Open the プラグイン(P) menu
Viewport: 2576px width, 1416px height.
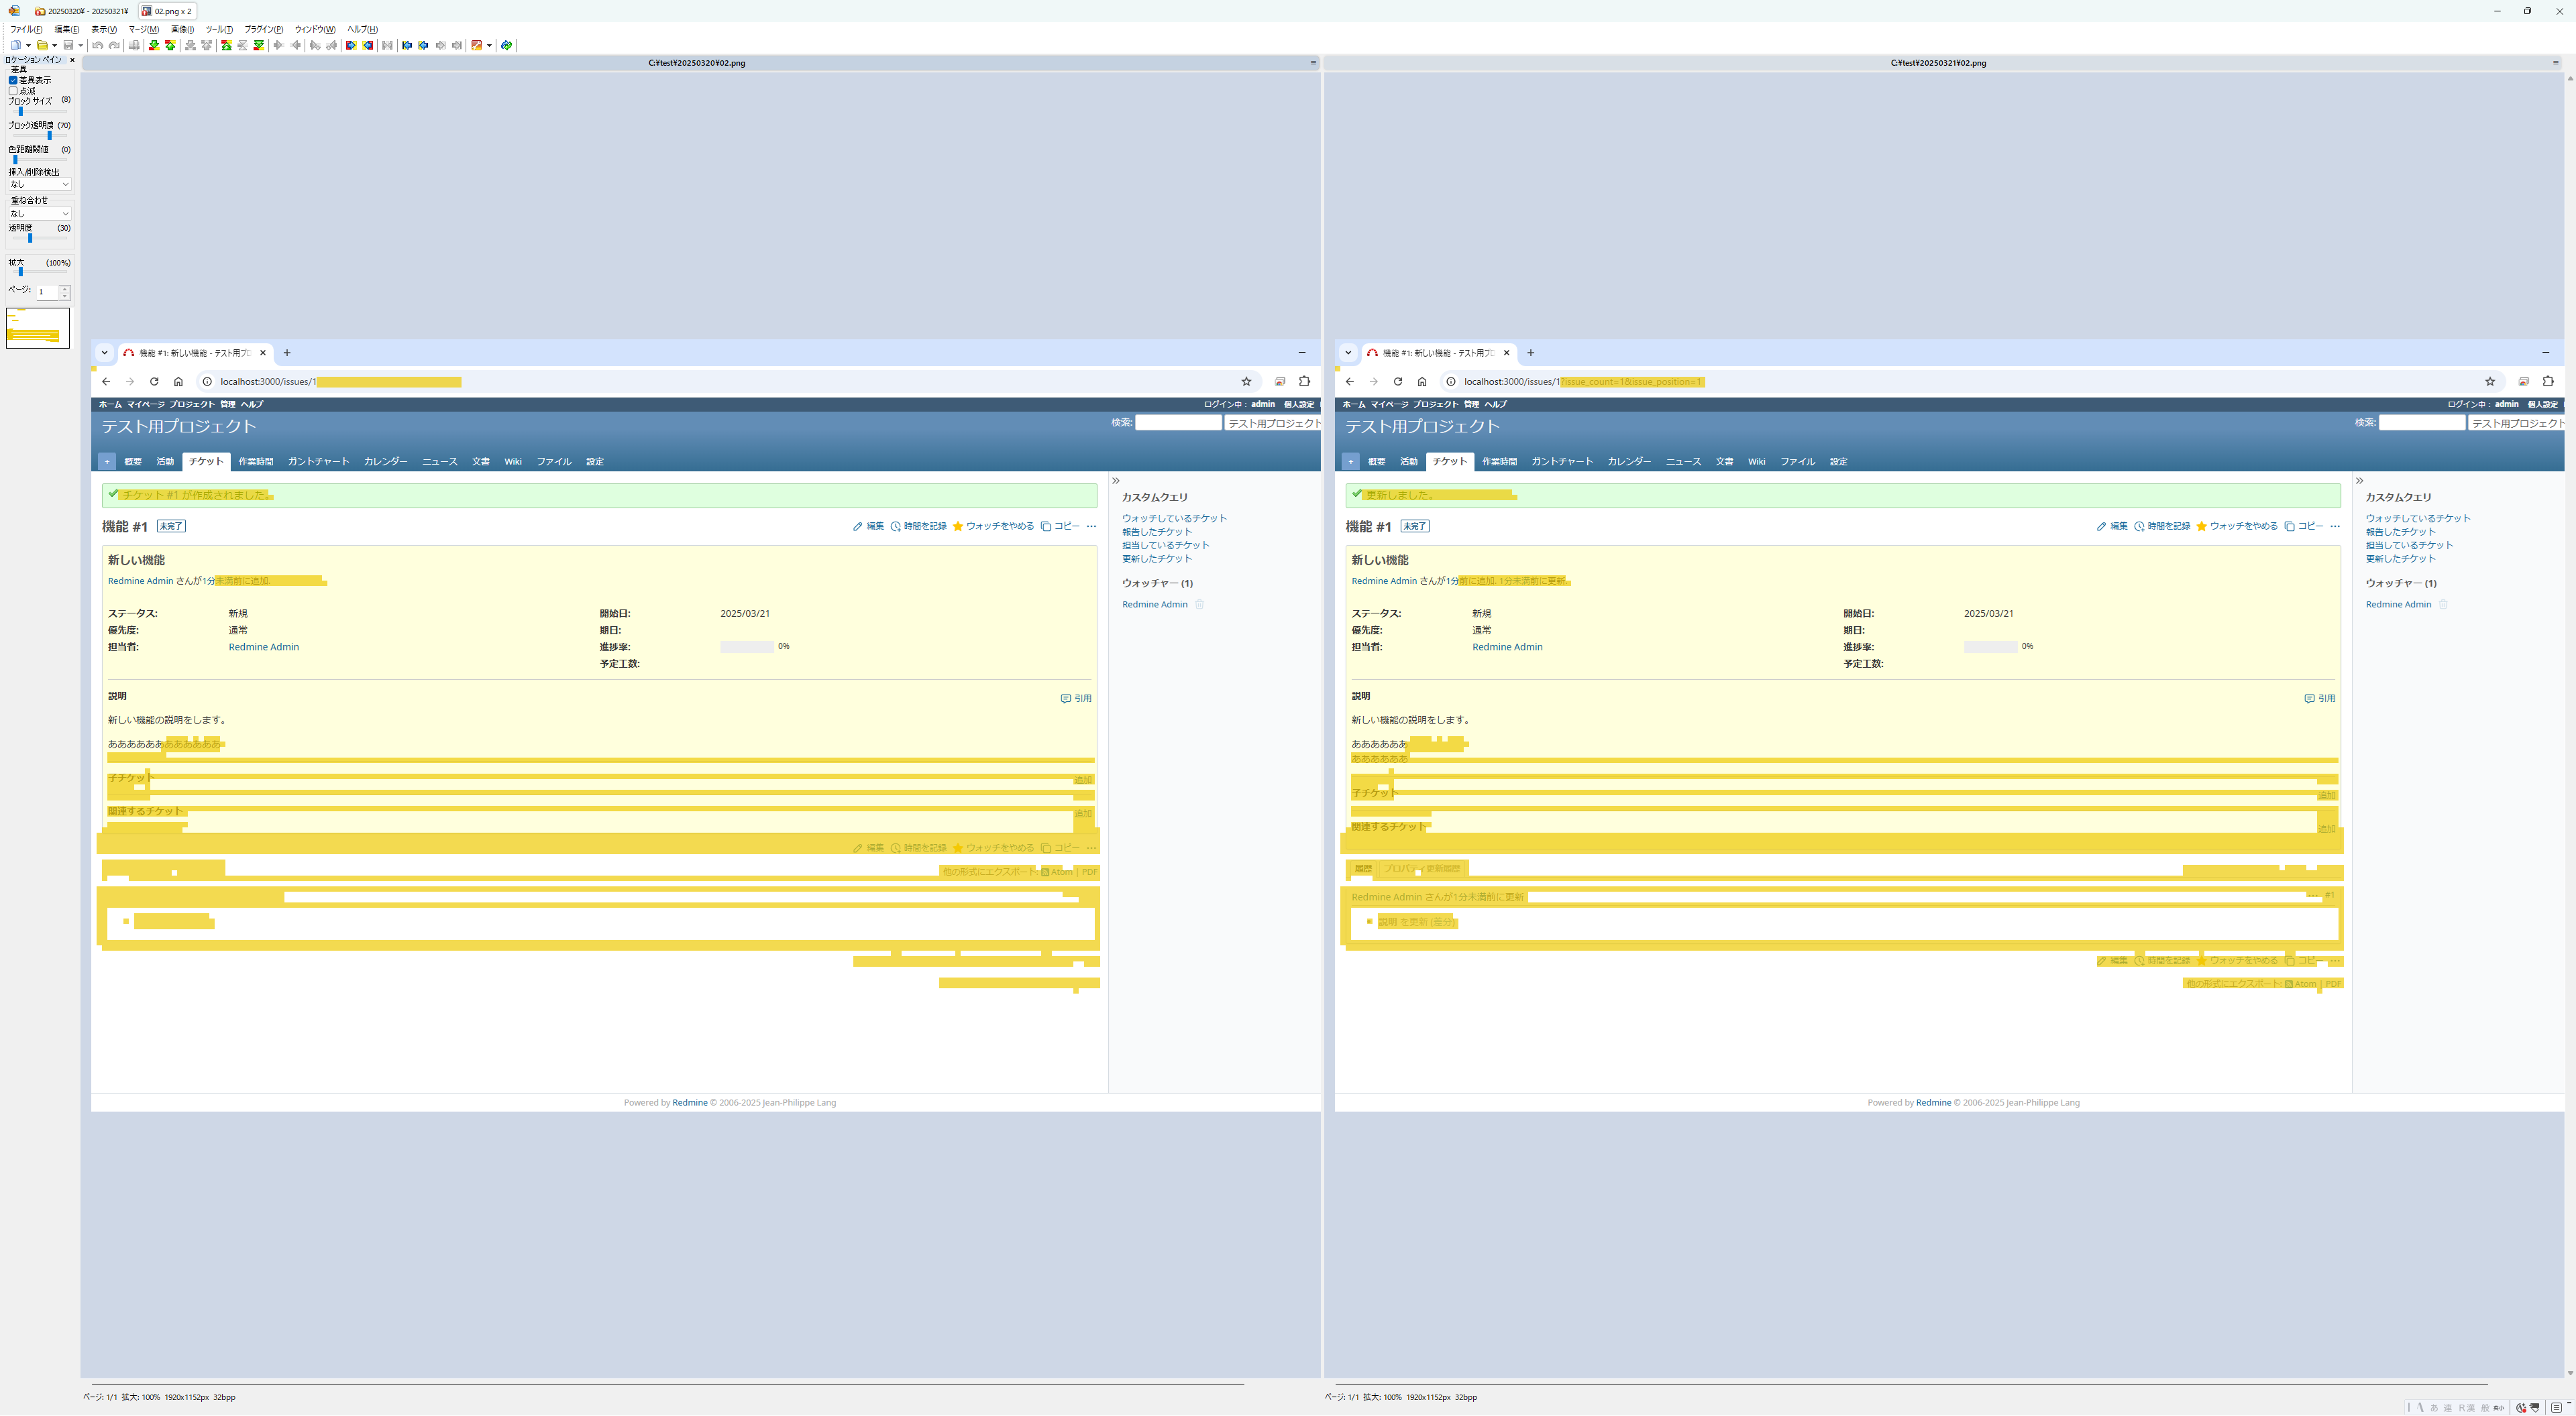[263, 29]
